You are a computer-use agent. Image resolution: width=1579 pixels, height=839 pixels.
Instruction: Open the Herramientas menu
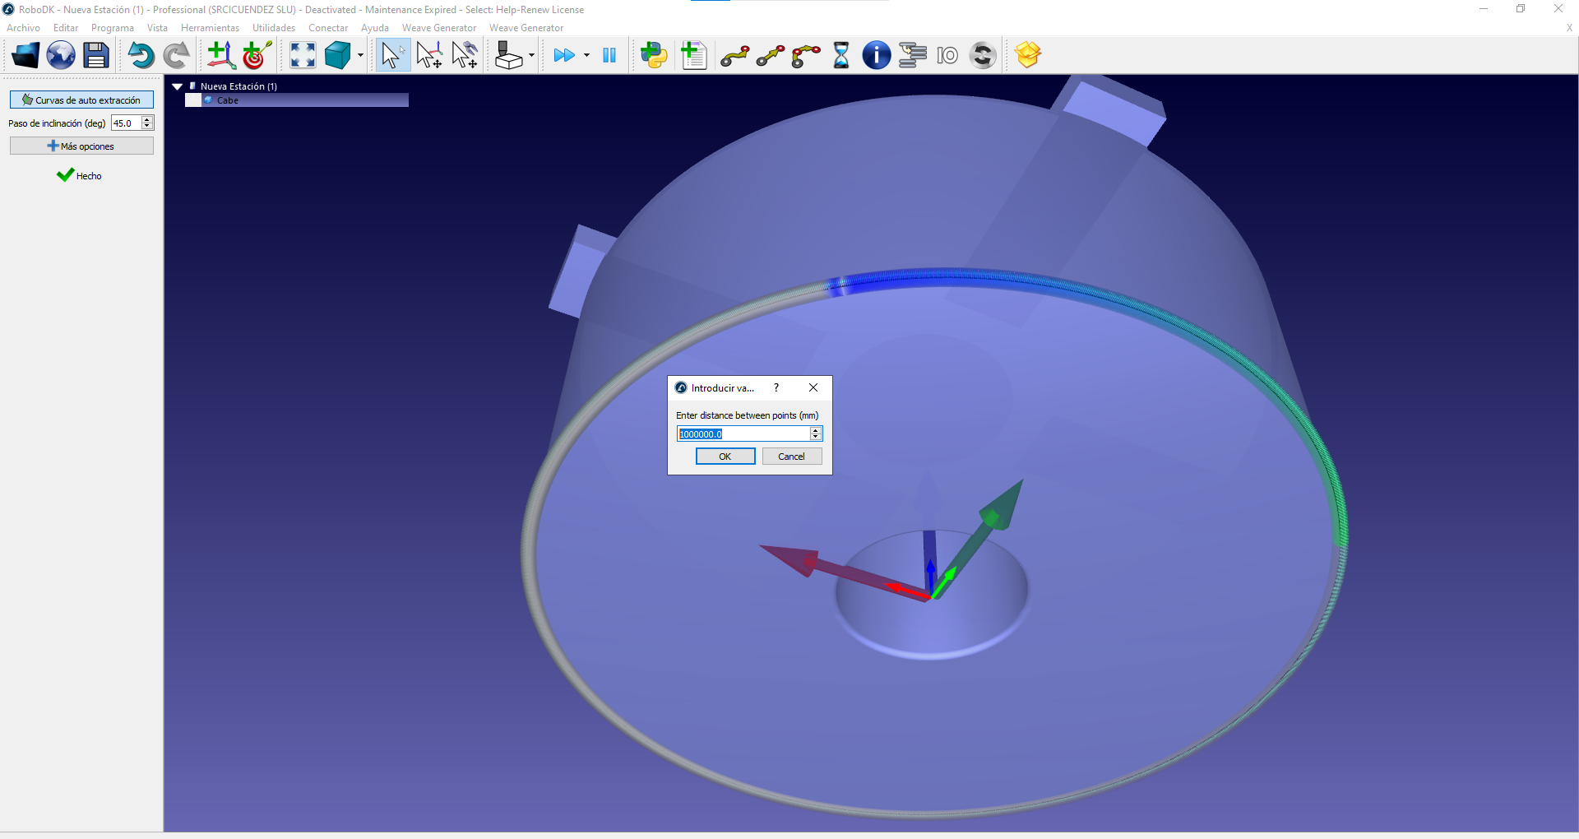tap(210, 28)
